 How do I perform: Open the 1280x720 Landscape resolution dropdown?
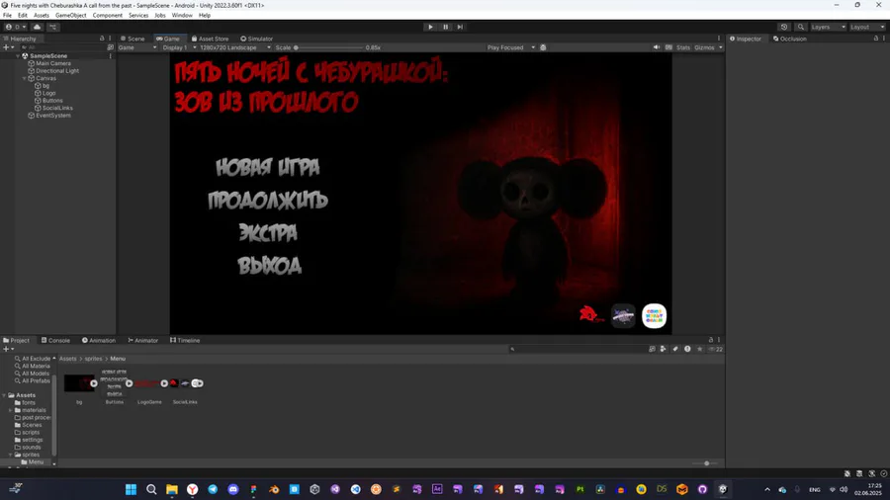[235, 47]
